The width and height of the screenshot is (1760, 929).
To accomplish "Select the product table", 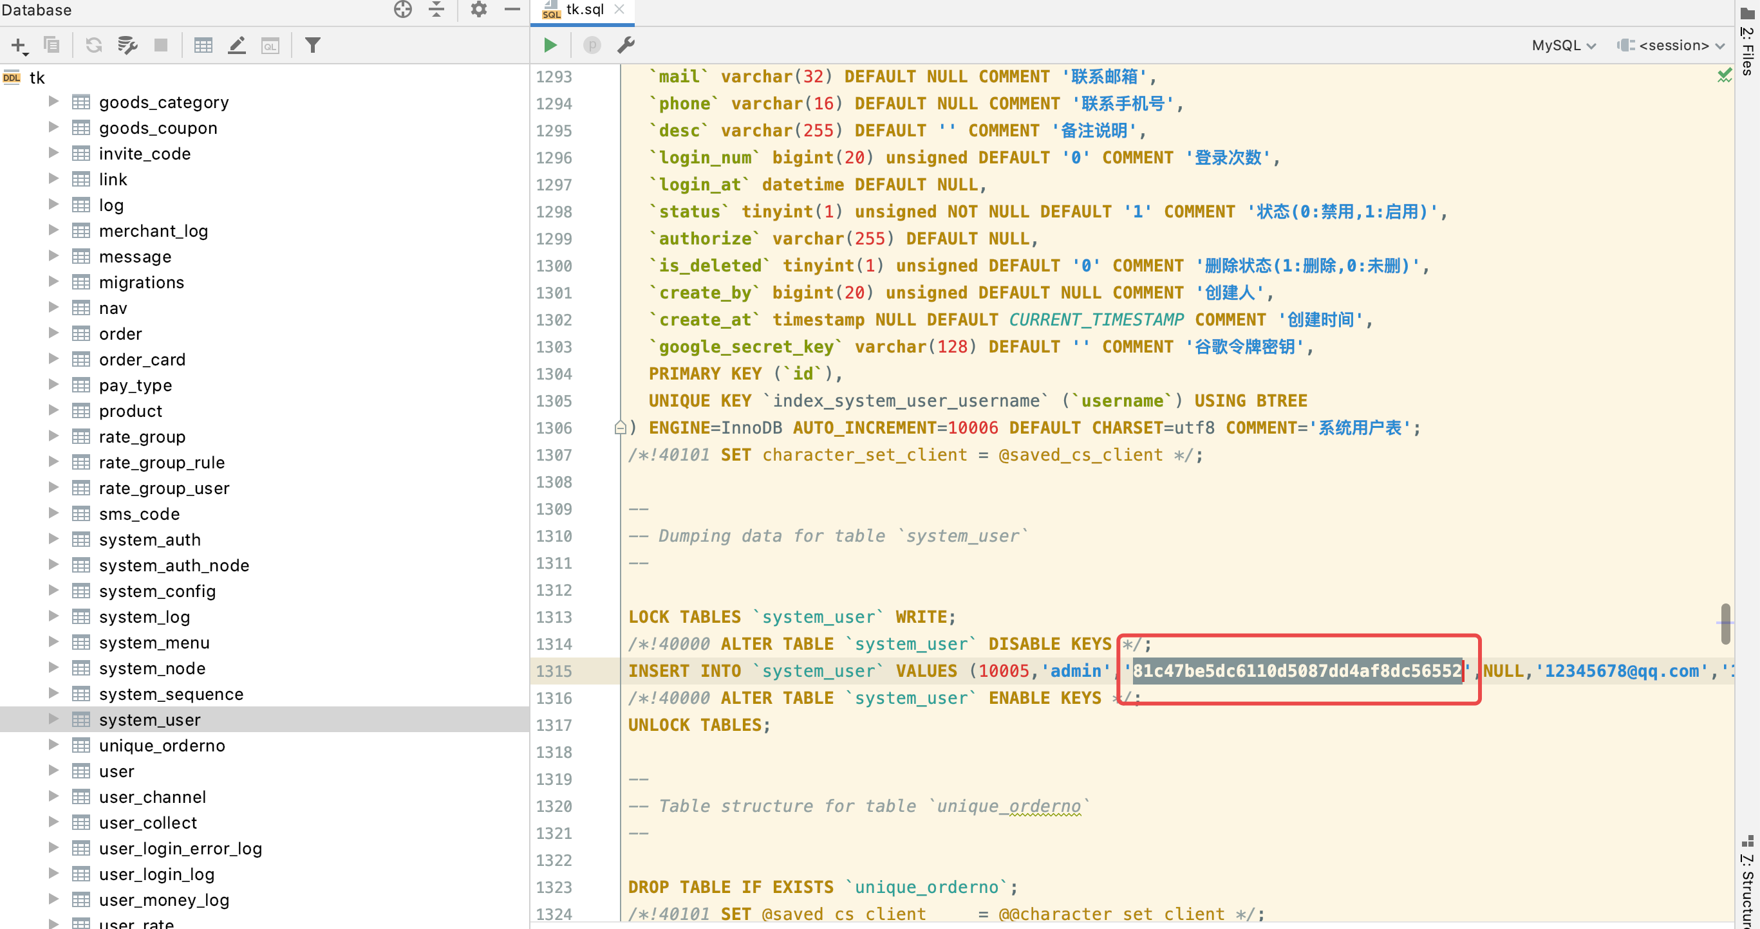I will coord(131,411).
